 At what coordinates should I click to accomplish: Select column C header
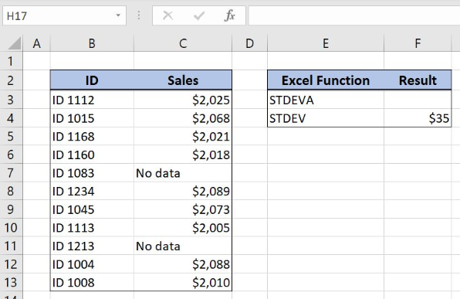click(183, 43)
